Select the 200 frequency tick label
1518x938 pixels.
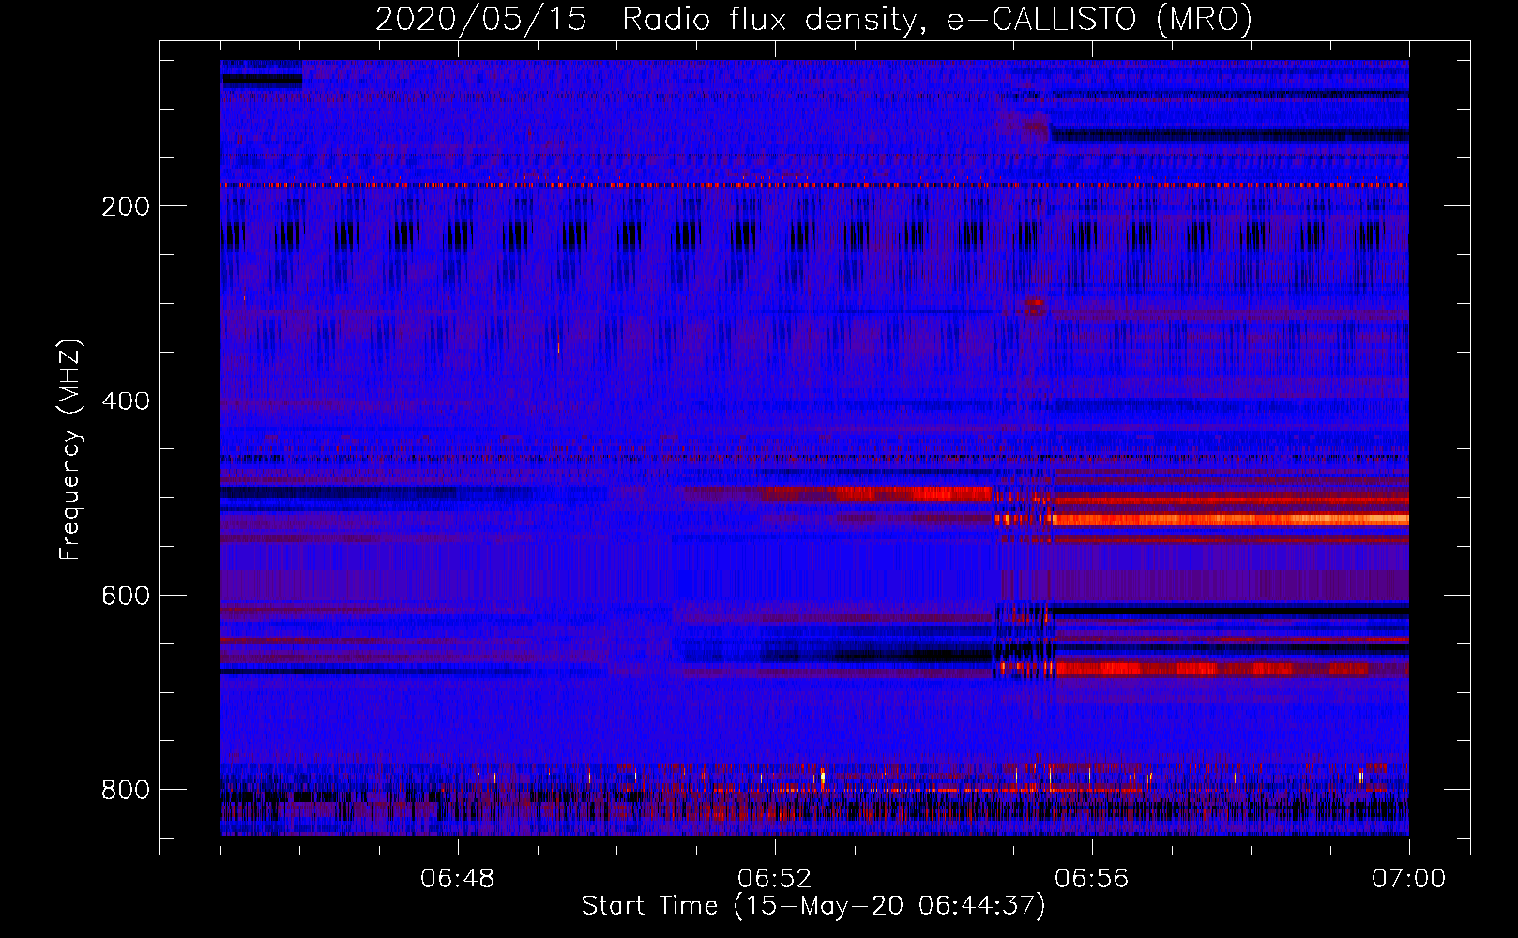[x=126, y=206]
